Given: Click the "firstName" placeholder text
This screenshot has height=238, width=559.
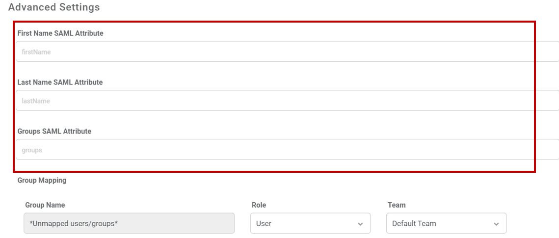Looking at the screenshot, I should (36, 52).
